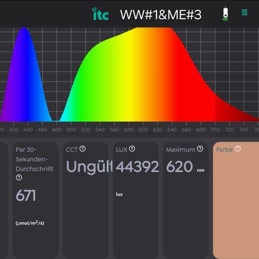Tap the sensor device status icon

click(x=225, y=13)
